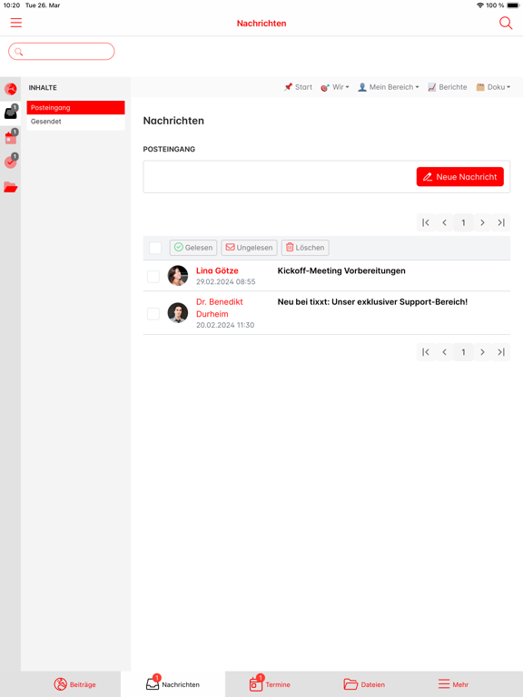Viewport: 523px width, 697px height.
Task: Switch to the Dateien bottom tab
Action: 364,684
